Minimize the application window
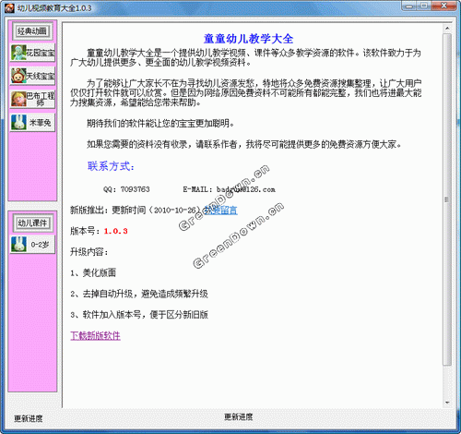Screen dimensions: 461x434 [409, 6]
